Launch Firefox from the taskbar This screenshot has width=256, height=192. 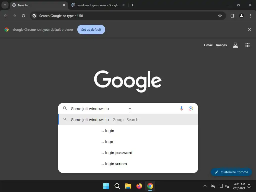coord(139,186)
